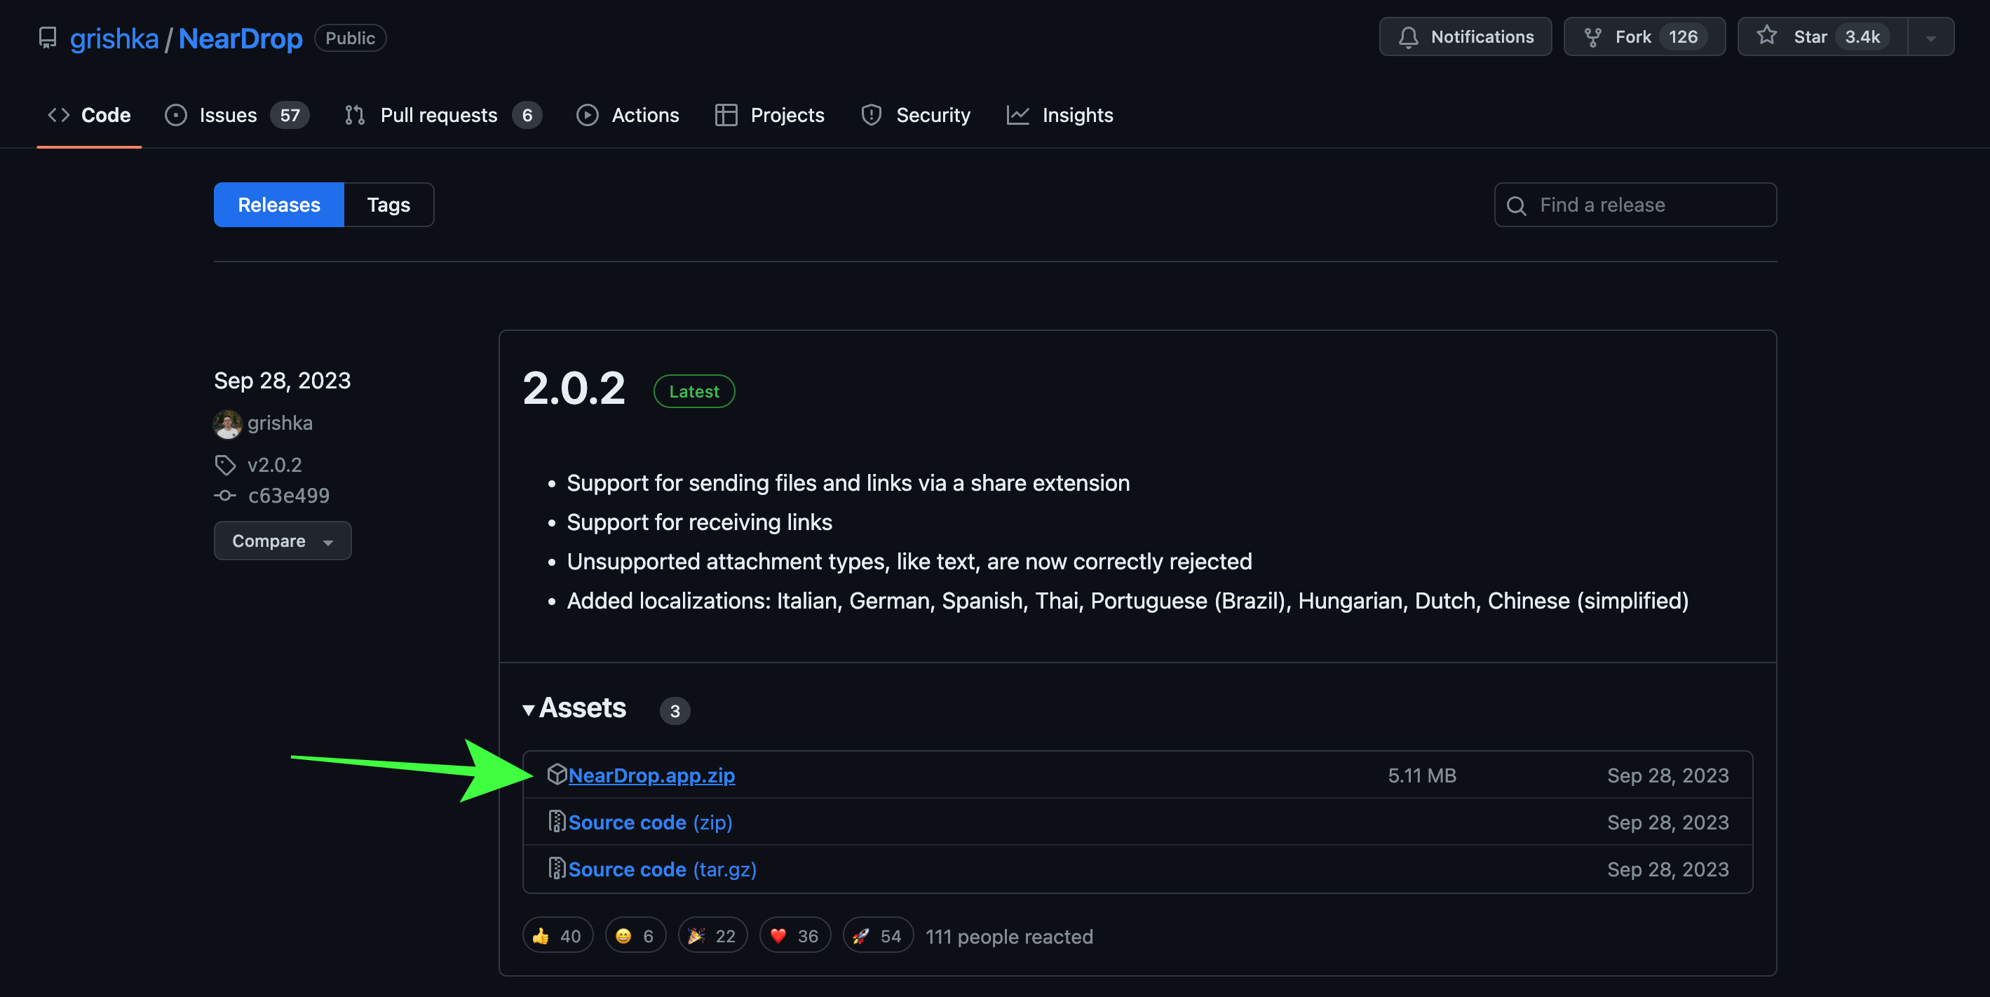Viewport: 1990px width, 997px height.
Task: Click the grishka avatar image
Action: [x=227, y=423]
